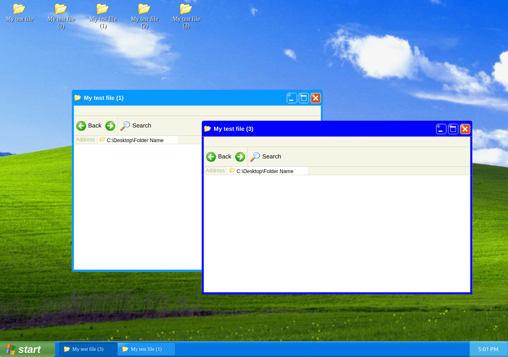
Task: Focus address field in My test file (3) window
Action: [268, 171]
